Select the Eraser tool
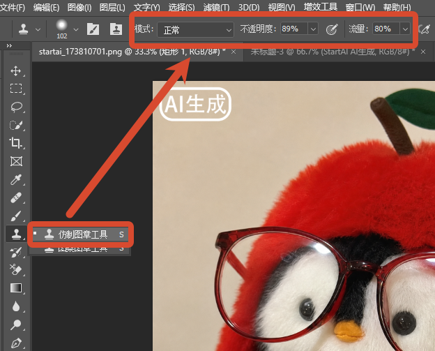Image resolution: width=435 pixels, height=351 pixels. point(16,269)
